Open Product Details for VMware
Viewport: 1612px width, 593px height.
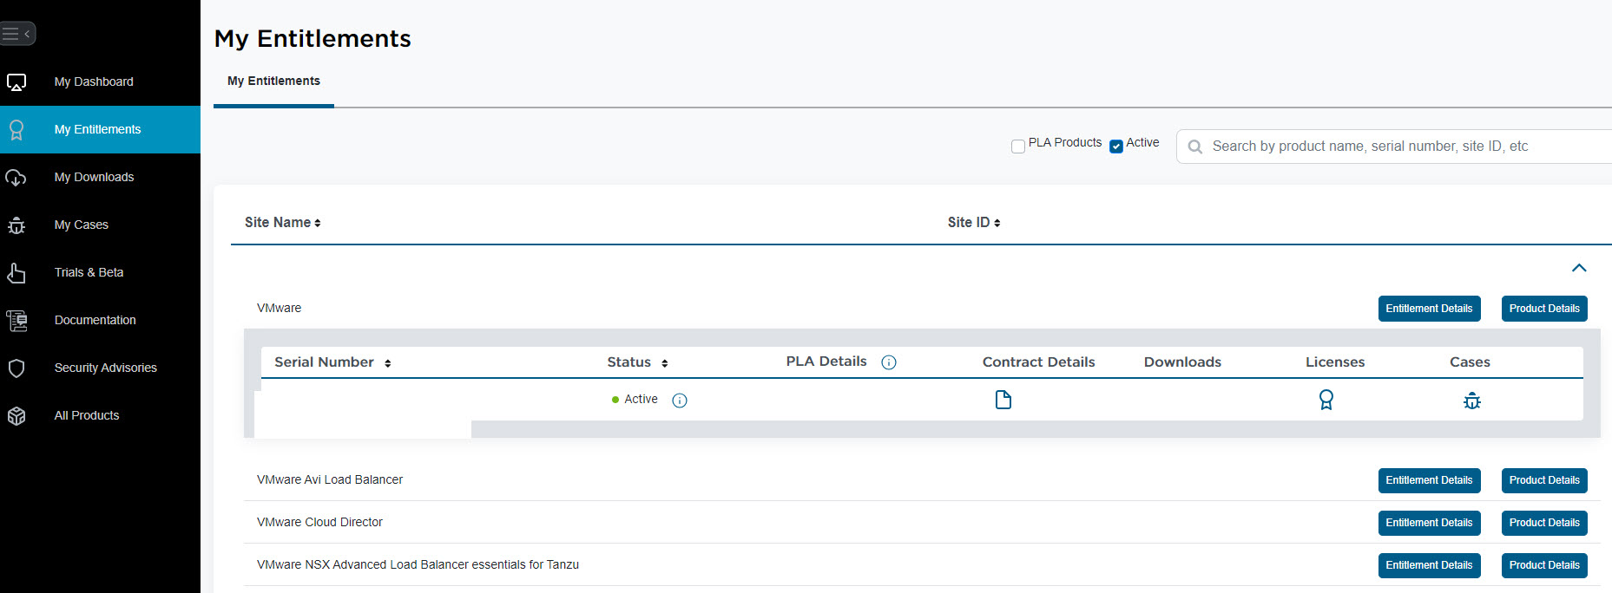click(1544, 309)
